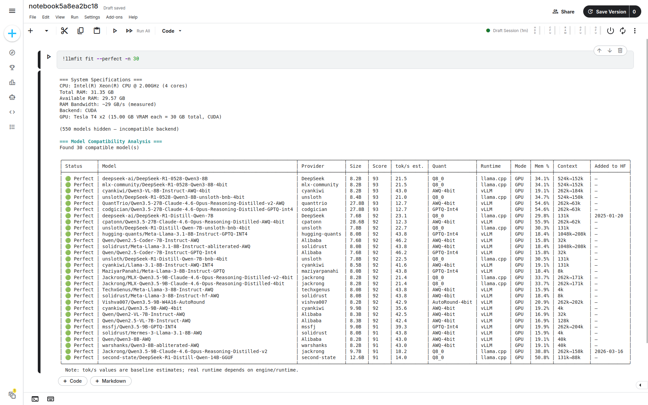Screen dimensions: 648x405
Task: Click the 'Added to HF' column header
Action: pos(610,166)
